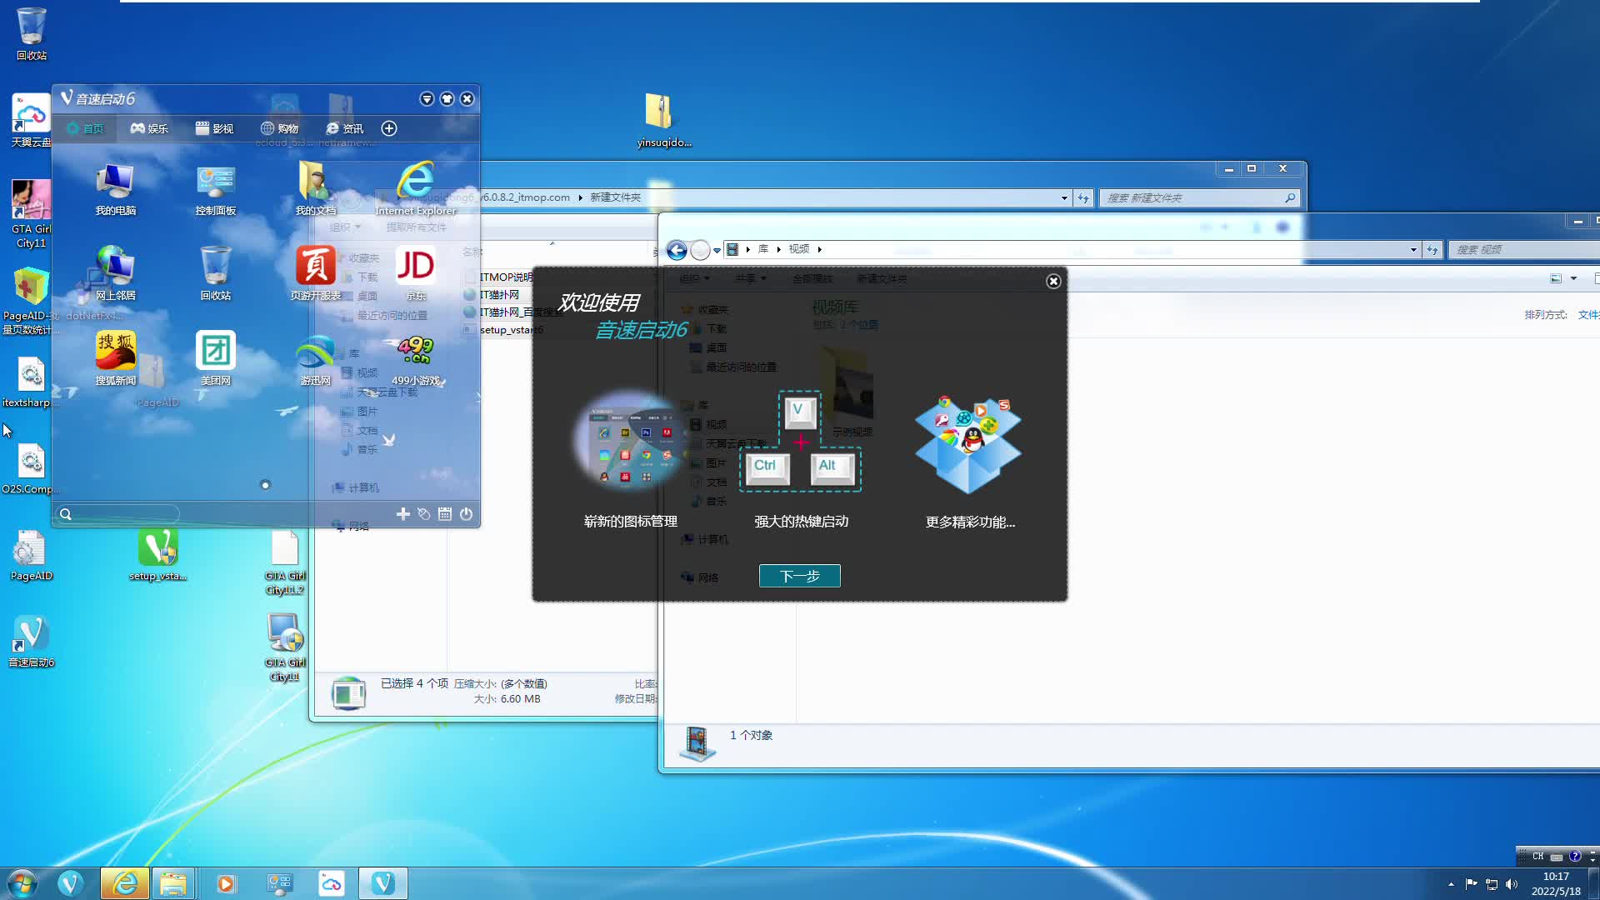
Task: Click the 搜索 视频 search box
Action: click(x=1524, y=250)
